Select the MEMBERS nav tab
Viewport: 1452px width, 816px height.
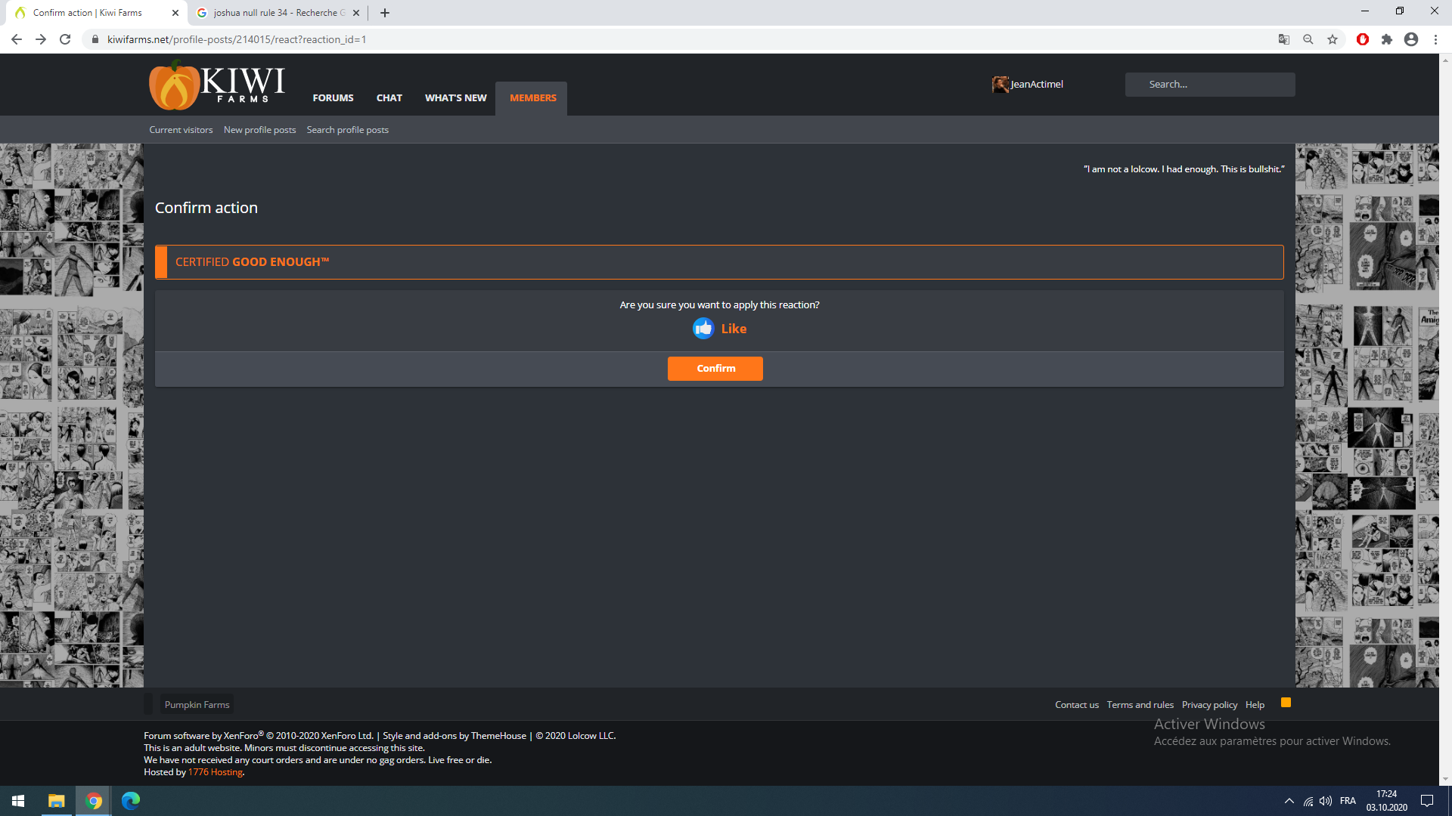(532, 98)
